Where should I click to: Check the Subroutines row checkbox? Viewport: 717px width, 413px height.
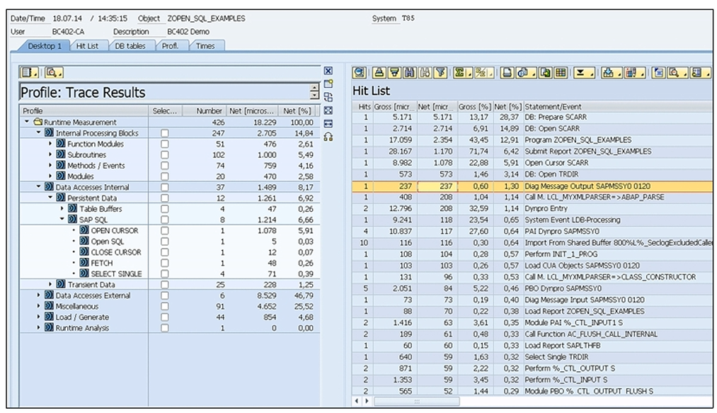(164, 154)
